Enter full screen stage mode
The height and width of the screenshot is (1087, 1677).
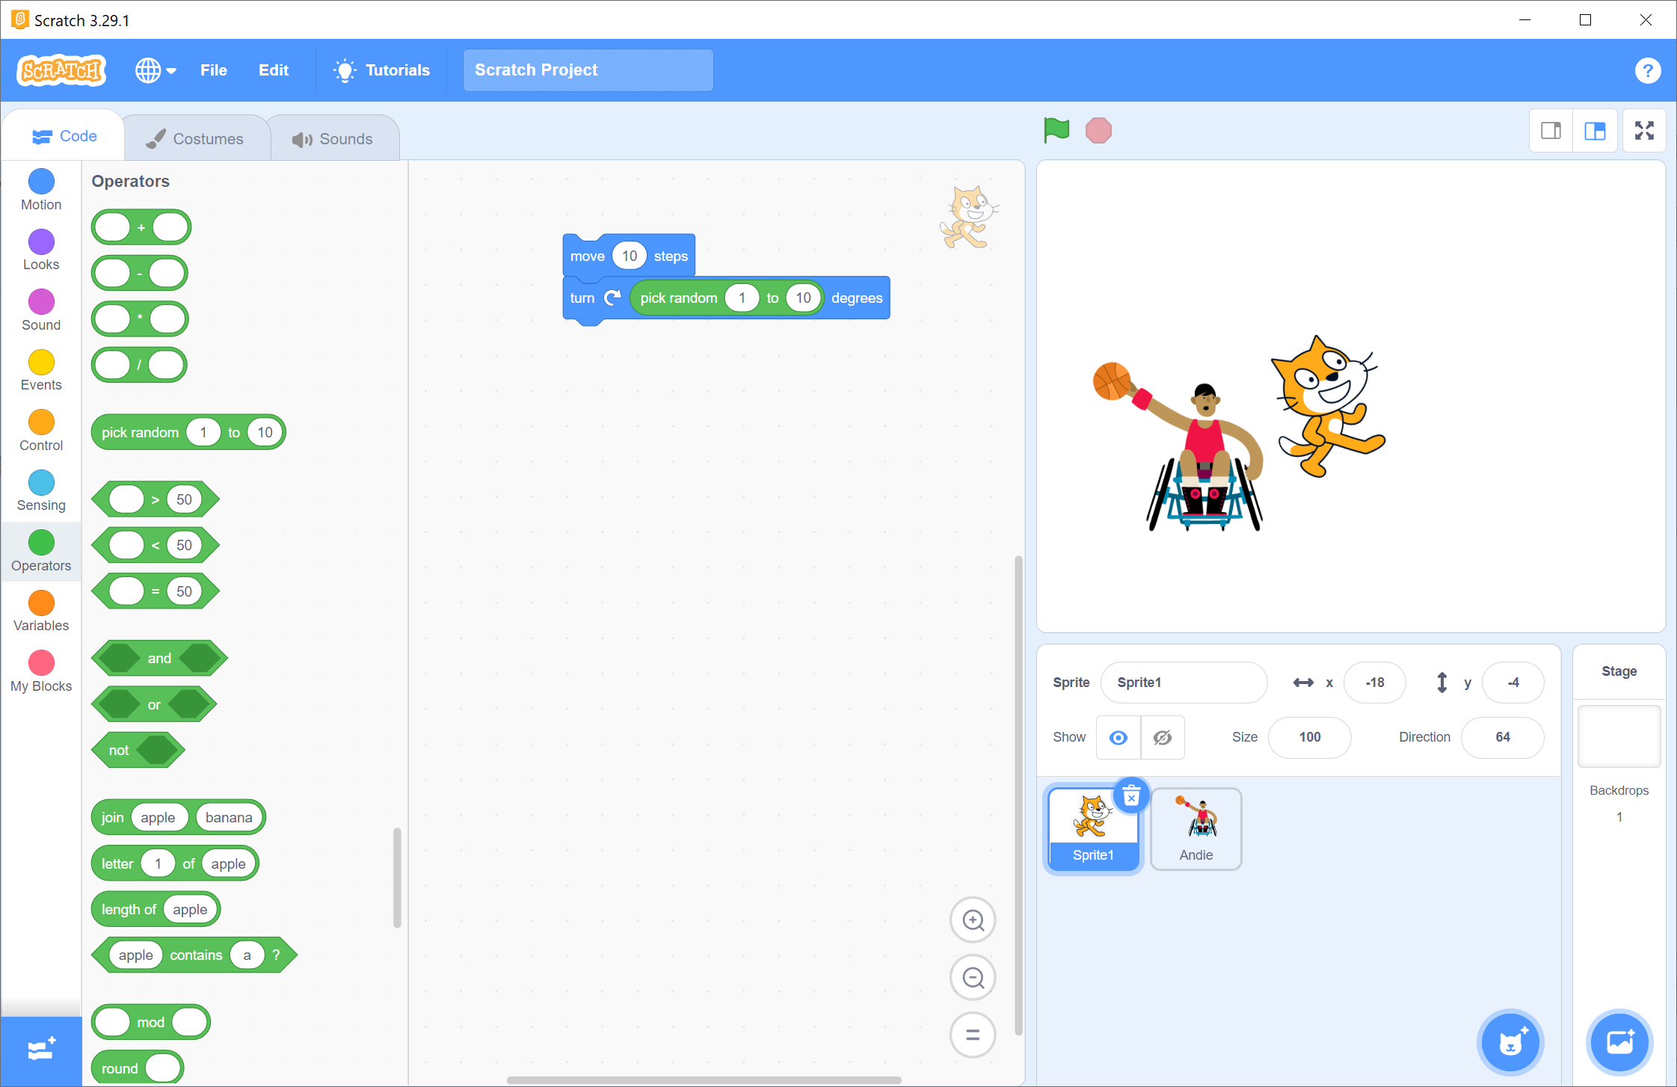[x=1643, y=131]
